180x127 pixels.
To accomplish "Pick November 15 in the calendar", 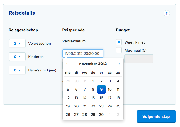I will [93, 98].
